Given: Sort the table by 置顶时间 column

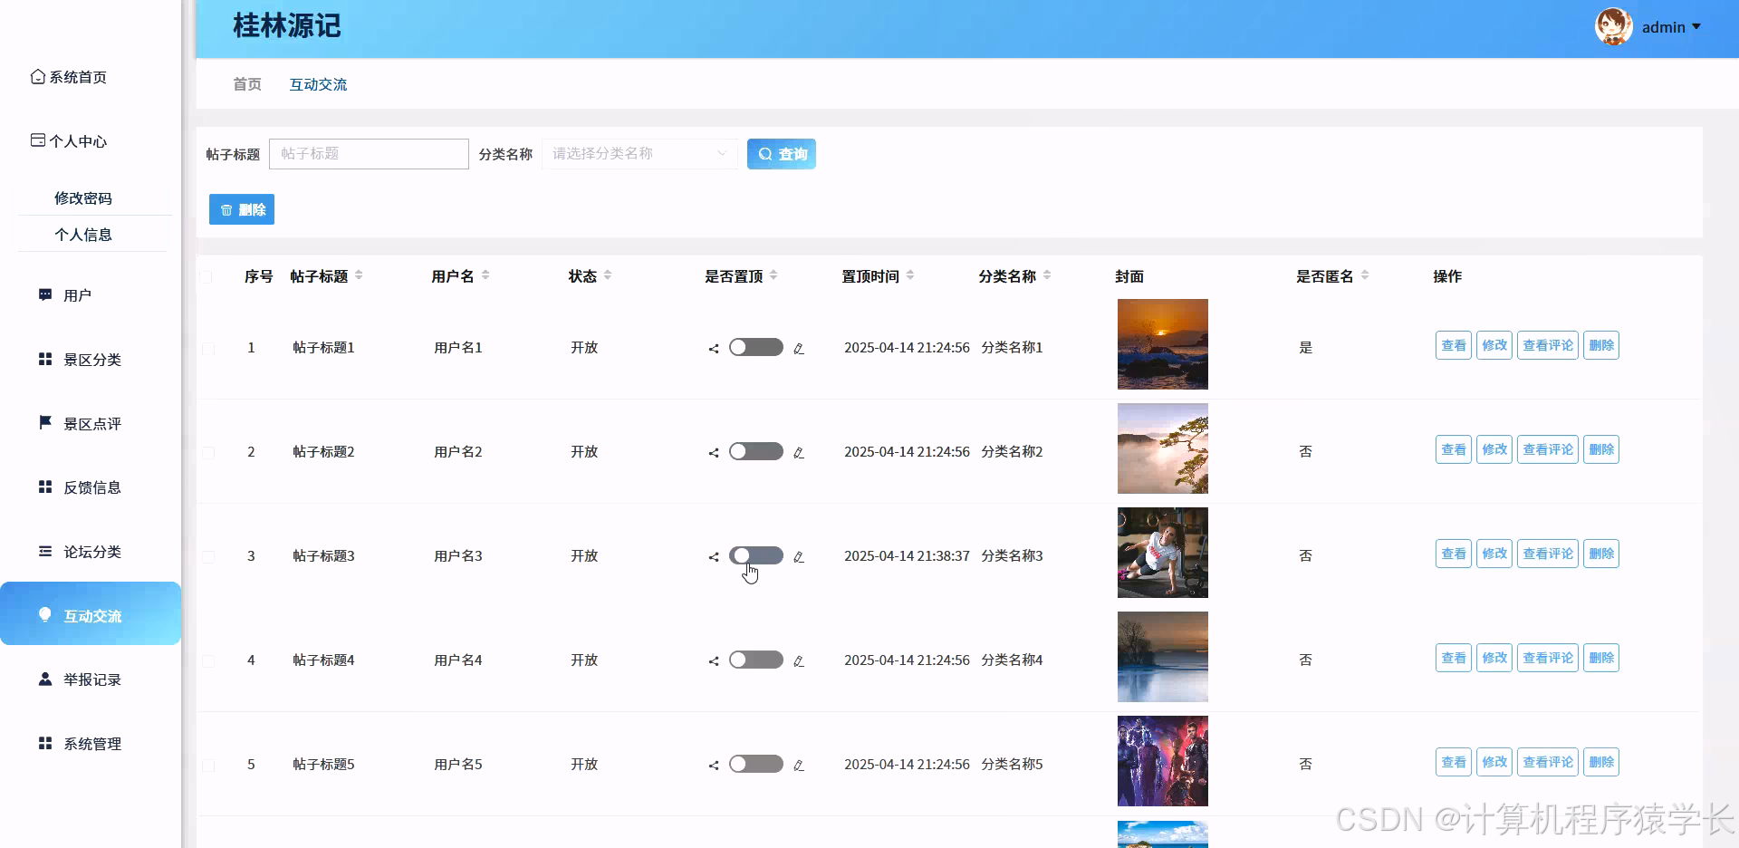Looking at the screenshot, I should pos(910,275).
